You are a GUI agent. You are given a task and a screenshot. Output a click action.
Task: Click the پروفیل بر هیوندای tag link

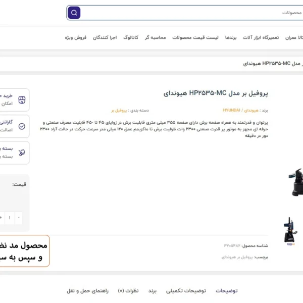[237, 257]
